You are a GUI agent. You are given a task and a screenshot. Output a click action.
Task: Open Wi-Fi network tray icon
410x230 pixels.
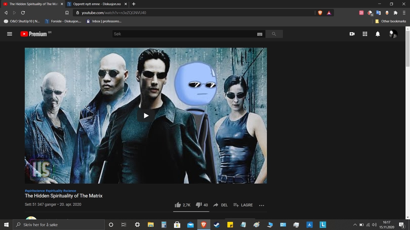(x=368, y=225)
